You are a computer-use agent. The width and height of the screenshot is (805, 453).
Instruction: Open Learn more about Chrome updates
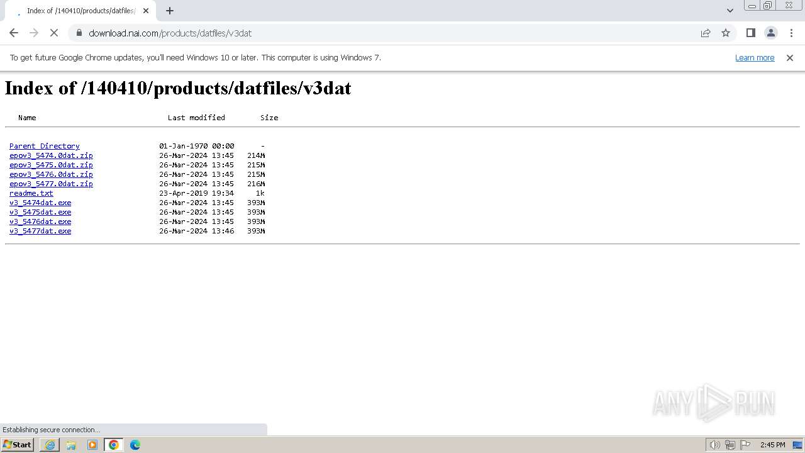[x=755, y=57]
